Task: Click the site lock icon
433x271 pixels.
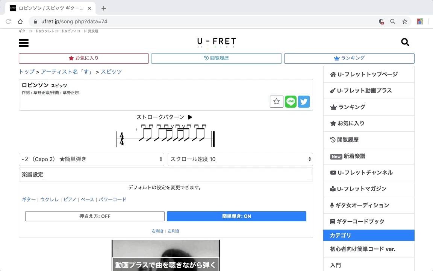Action: (35, 21)
